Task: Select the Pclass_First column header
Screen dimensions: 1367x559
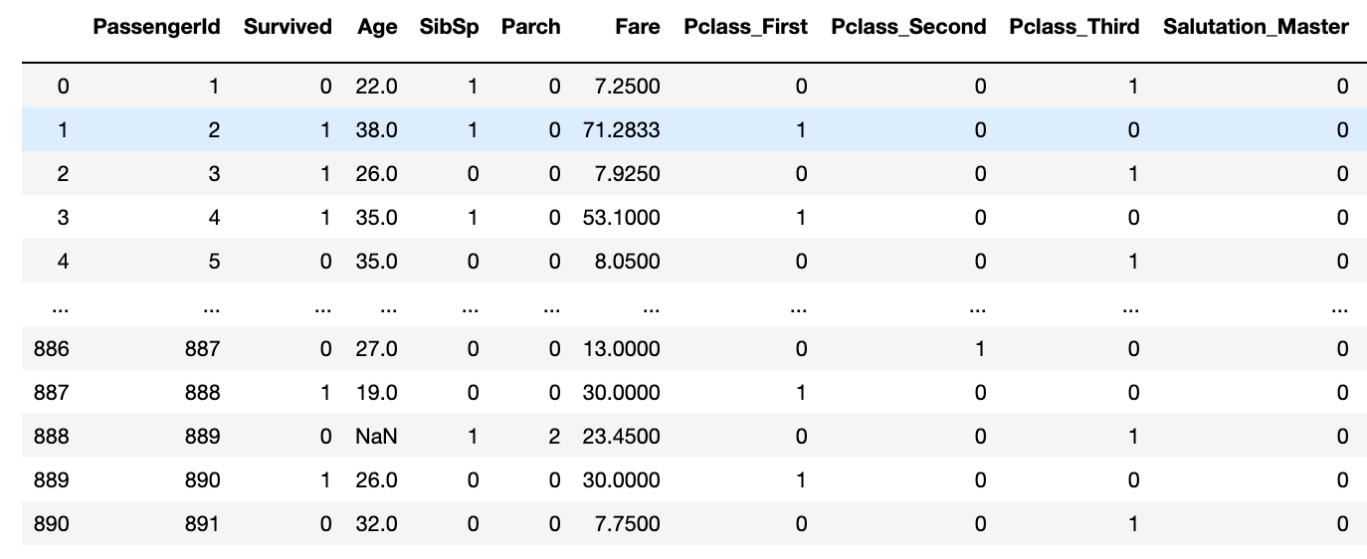Action: coord(746,27)
